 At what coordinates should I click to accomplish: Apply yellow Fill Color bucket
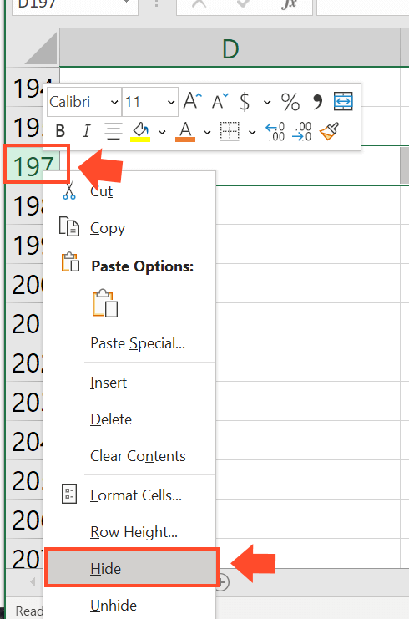(140, 131)
